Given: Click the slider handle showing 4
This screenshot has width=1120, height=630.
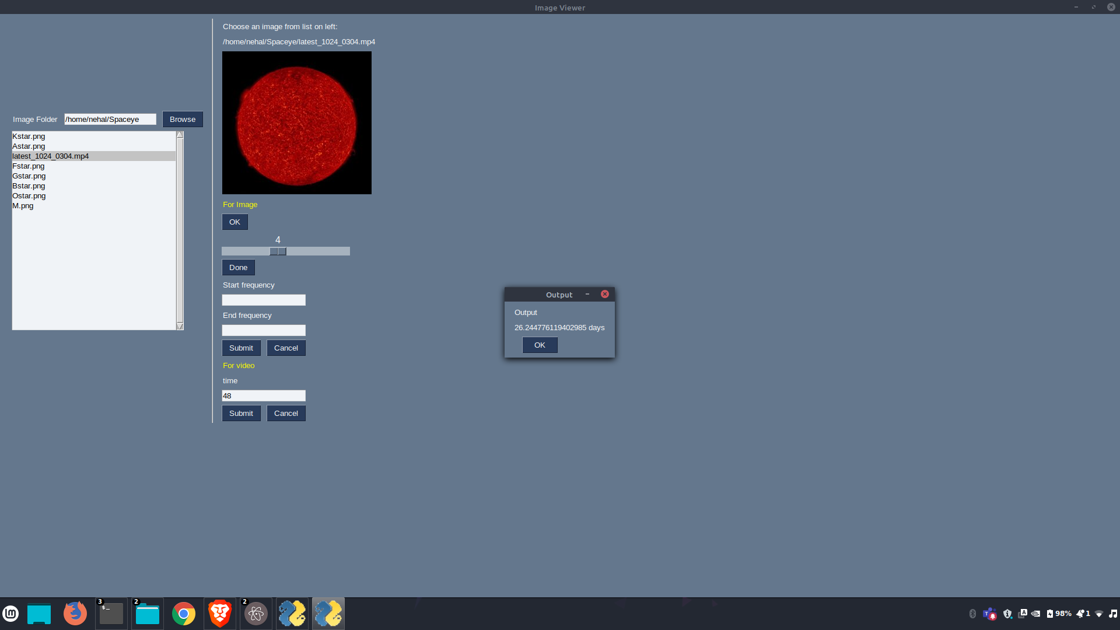Looking at the screenshot, I should pyautogui.click(x=278, y=251).
